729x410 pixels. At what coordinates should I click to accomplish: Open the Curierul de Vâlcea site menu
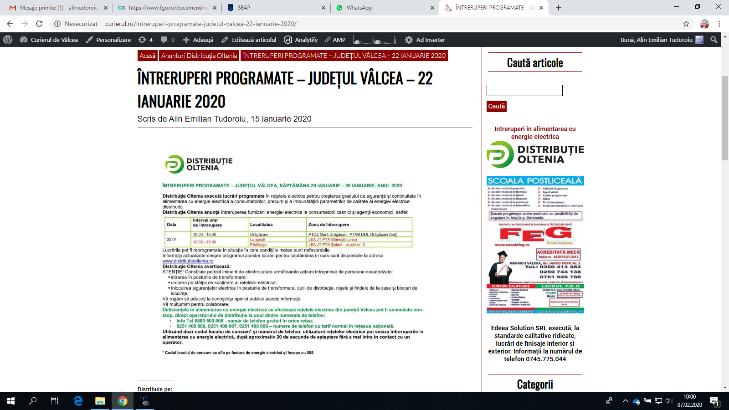pyautogui.click(x=49, y=40)
